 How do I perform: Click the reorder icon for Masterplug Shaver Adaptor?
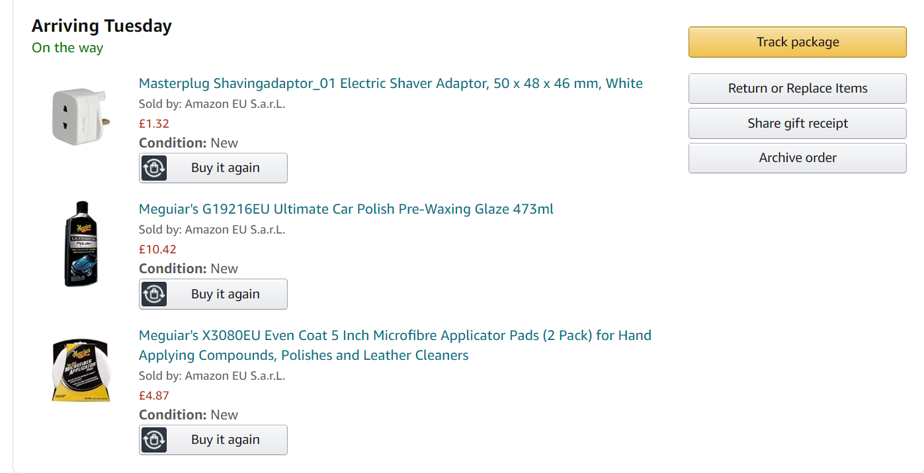click(154, 168)
